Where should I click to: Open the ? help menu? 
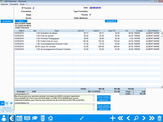[x=27, y=4]
